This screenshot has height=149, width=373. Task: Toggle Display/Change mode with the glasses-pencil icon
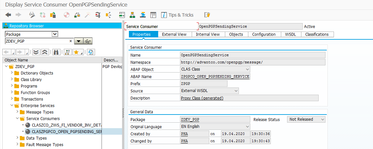[x=32, y=15]
